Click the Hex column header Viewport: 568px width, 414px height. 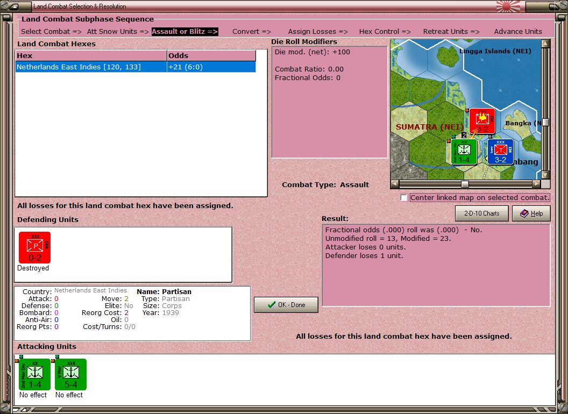91,55
